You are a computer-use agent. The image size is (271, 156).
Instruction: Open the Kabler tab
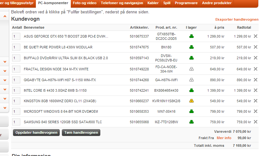153,3
